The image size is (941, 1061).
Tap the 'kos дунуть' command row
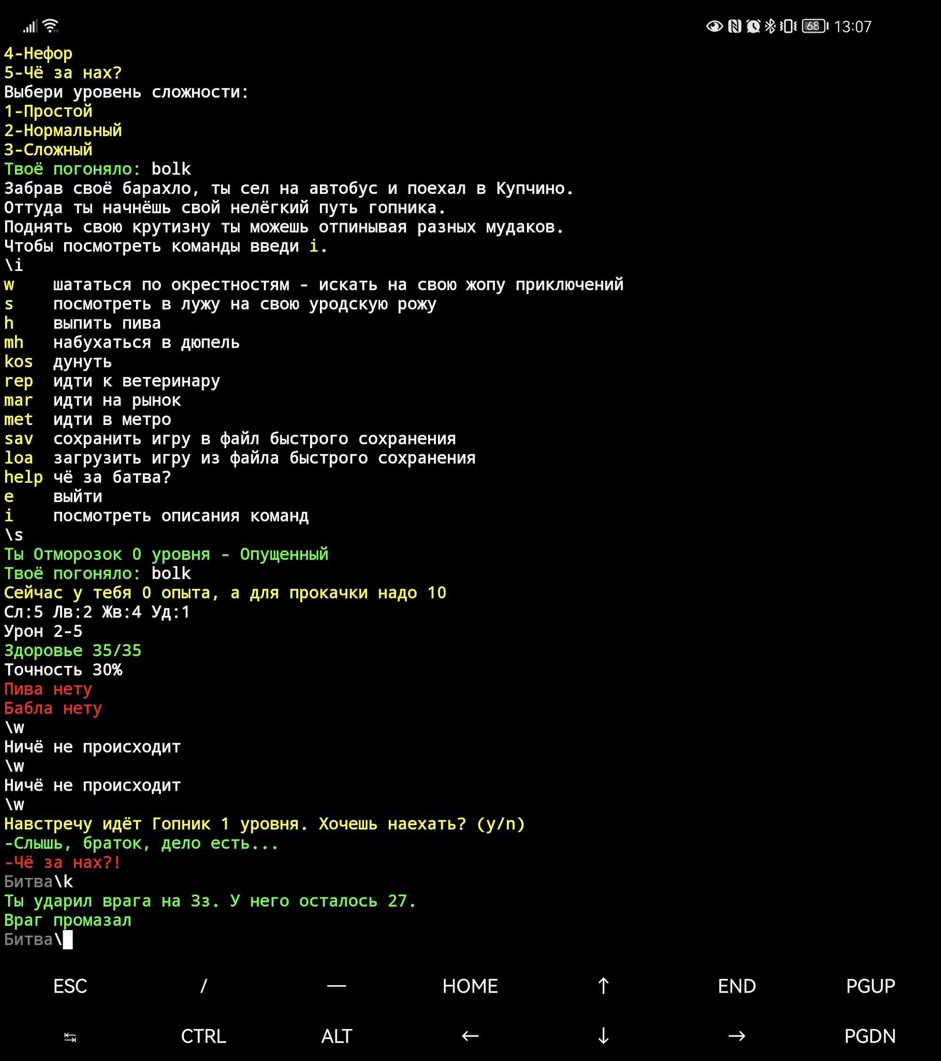click(58, 362)
